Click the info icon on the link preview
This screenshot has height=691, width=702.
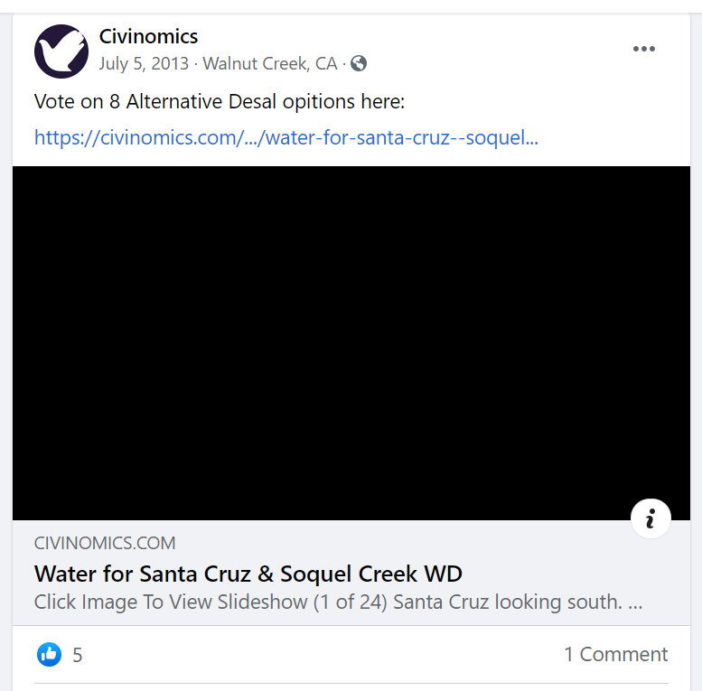(x=651, y=518)
